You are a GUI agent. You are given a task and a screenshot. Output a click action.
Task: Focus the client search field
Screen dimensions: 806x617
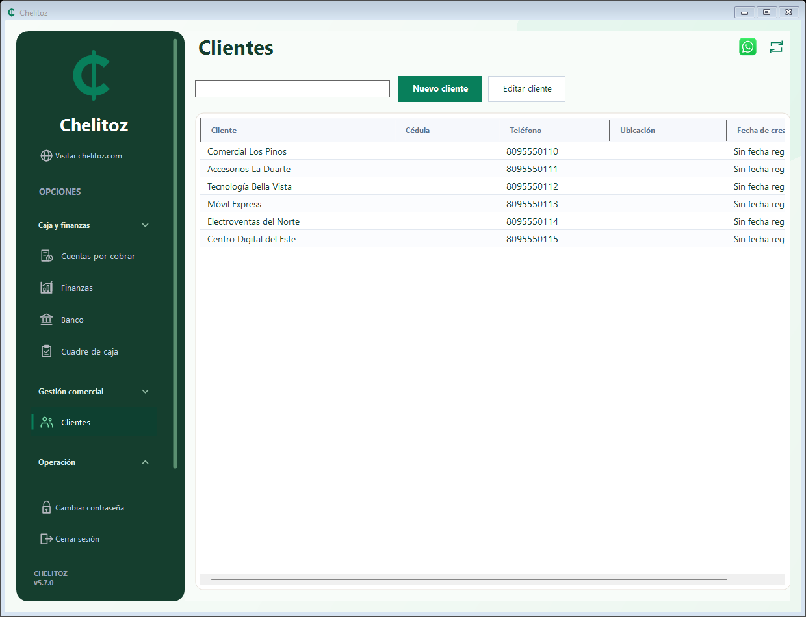[x=292, y=89]
